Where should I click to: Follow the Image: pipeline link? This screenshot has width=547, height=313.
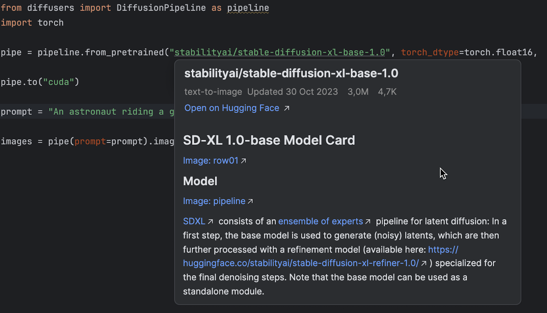click(214, 201)
